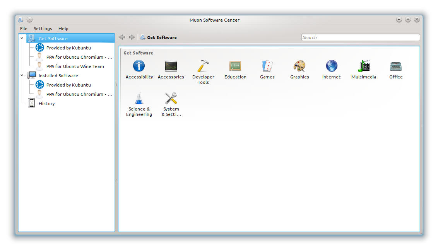Maximize the Muon Software Center window
Image resolution: width=438 pixels, height=250 pixels.
point(408,20)
